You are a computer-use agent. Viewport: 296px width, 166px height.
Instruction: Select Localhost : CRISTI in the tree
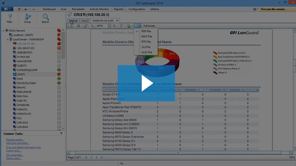pos(23,35)
